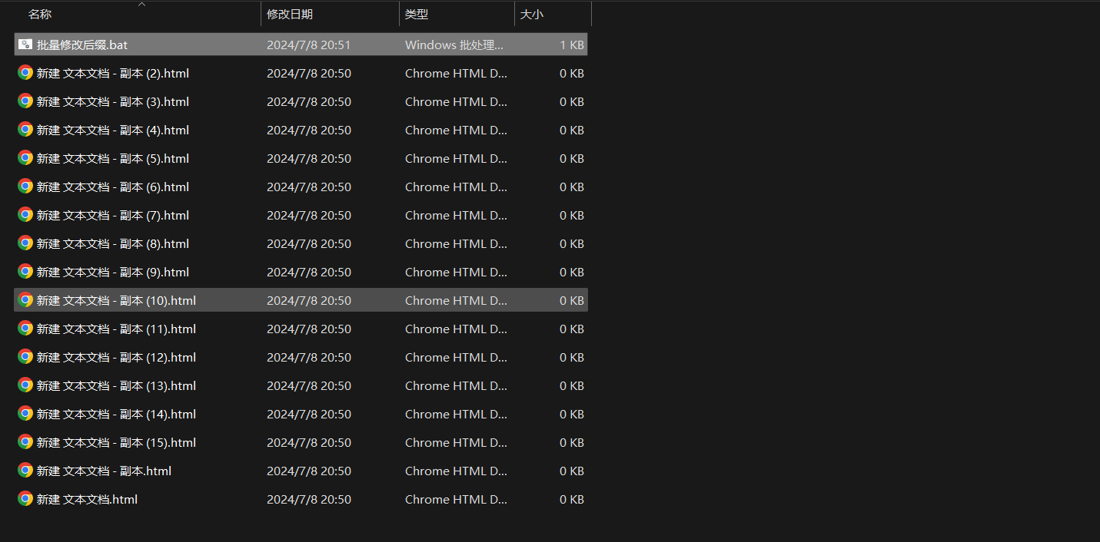Click 0 KB size in 副本 (3).html row
1100x542 pixels.
(572, 101)
